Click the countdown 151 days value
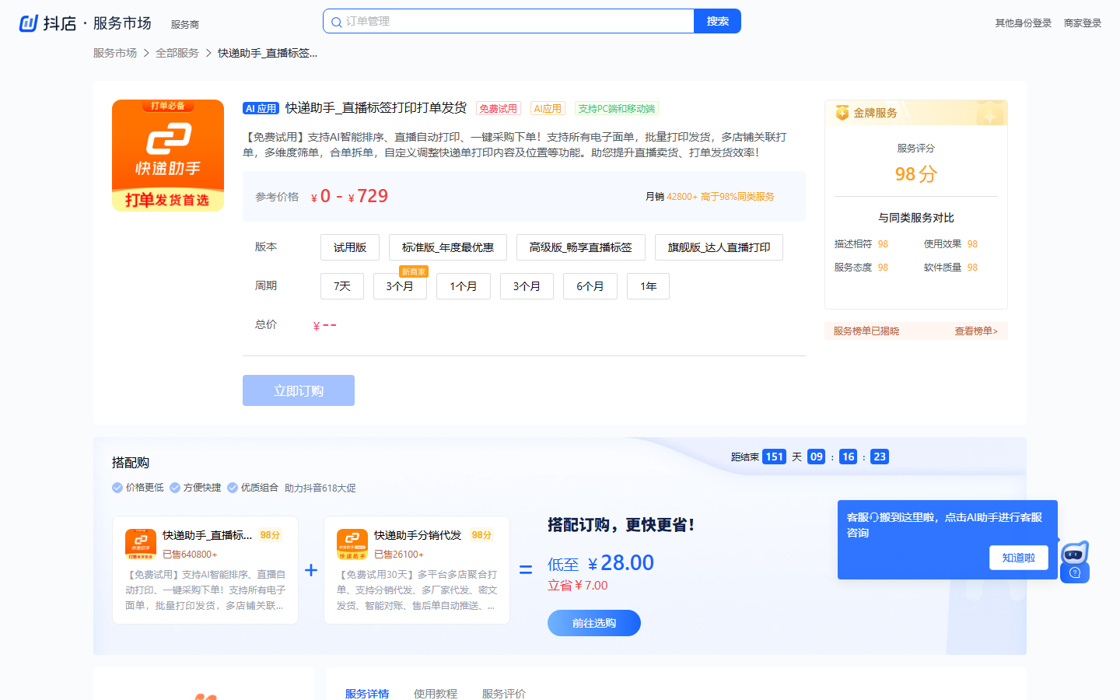This screenshot has width=1120, height=700. click(775, 457)
